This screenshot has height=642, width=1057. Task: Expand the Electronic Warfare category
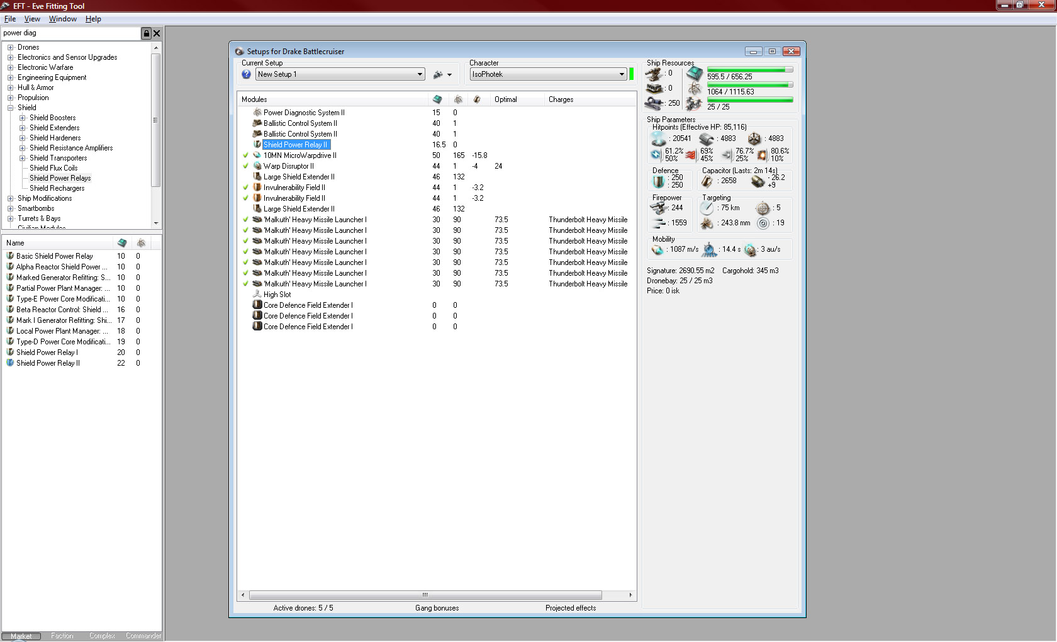coord(10,67)
